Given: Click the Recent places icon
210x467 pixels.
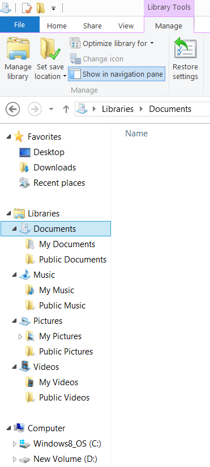Looking at the screenshot, I should point(24,182).
